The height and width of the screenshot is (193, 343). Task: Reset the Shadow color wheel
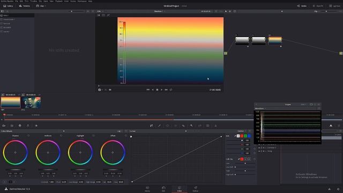click(28, 136)
